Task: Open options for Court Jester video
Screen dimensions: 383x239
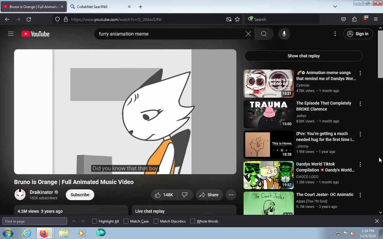Action: 360,195
